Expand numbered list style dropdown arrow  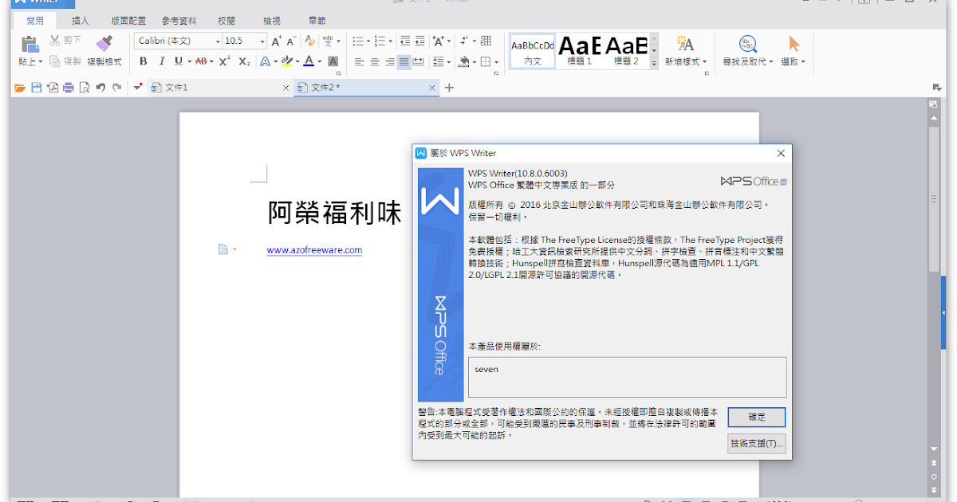pos(390,41)
